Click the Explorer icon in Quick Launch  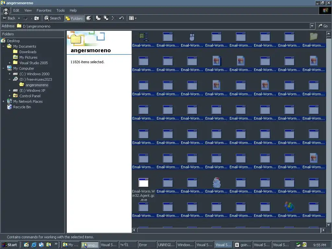(x=49, y=245)
